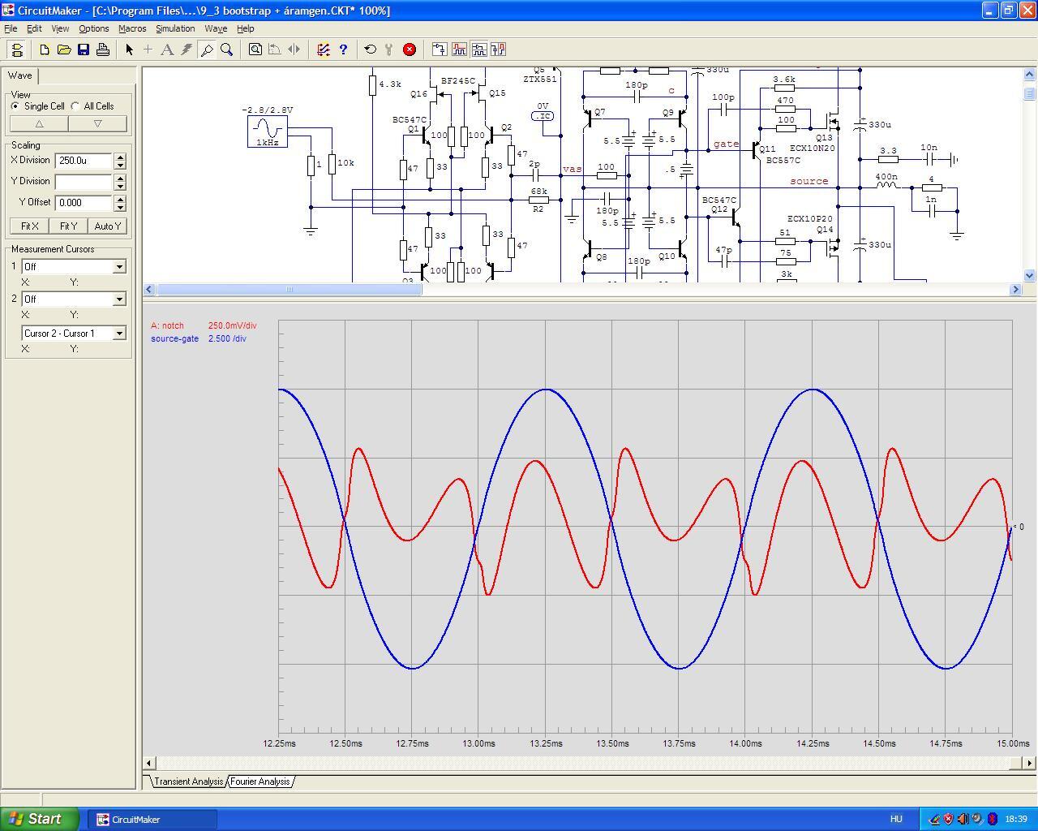Open the Simulation menu
This screenshot has height=831, width=1038.
tap(175, 28)
